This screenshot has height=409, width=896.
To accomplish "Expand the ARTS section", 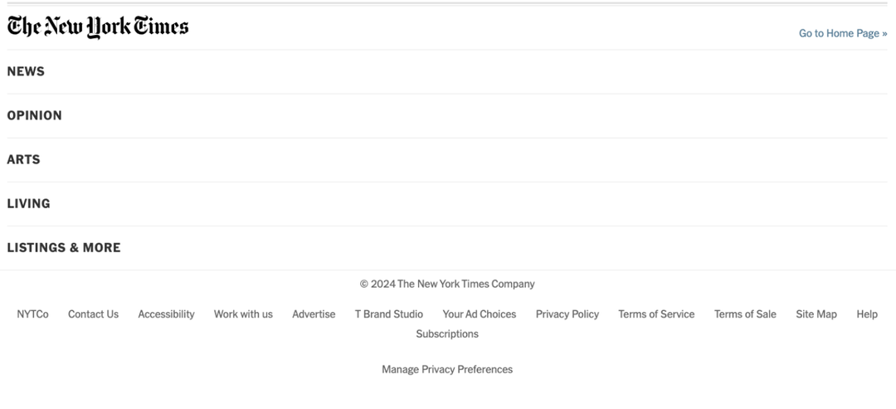I will pos(23,159).
